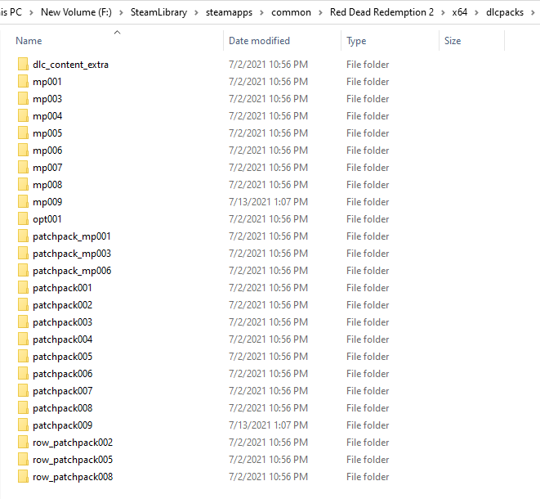Expand the chevron after dlcpacks breadcrumb

click(533, 13)
